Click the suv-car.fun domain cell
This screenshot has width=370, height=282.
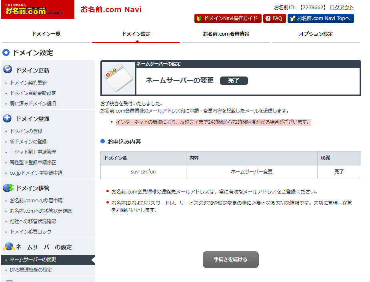coord(143,172)
